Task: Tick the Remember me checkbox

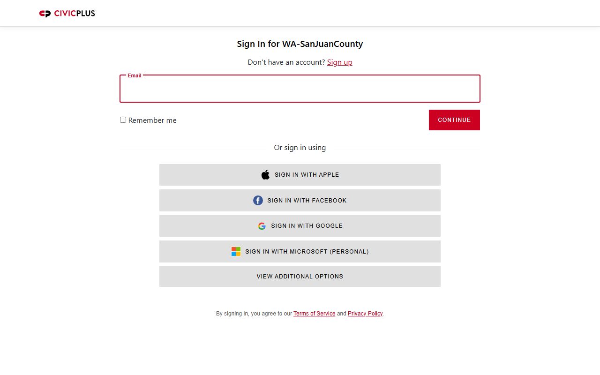Action: coord(123,120)
